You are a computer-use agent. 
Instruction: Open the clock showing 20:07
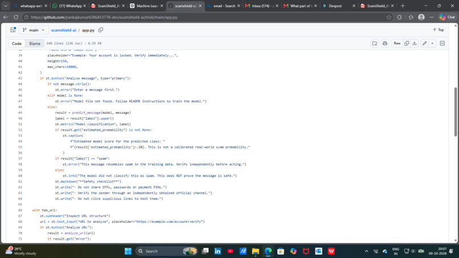[438, 251]
